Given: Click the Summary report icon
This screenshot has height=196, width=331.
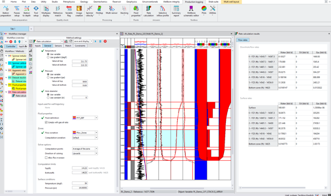Looking at the screenshot, I should pos(176,10).
